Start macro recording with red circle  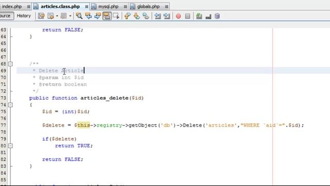(178, 16)
